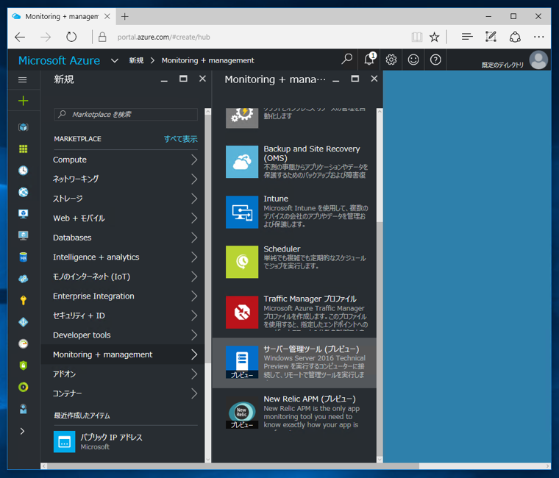The height and width of the screenshot is (478, 559).
Task: Click the Edge share icon
Action: point(515,37)
